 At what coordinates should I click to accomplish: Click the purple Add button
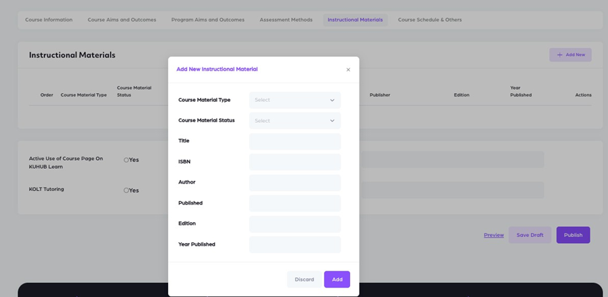coord(336,279)
